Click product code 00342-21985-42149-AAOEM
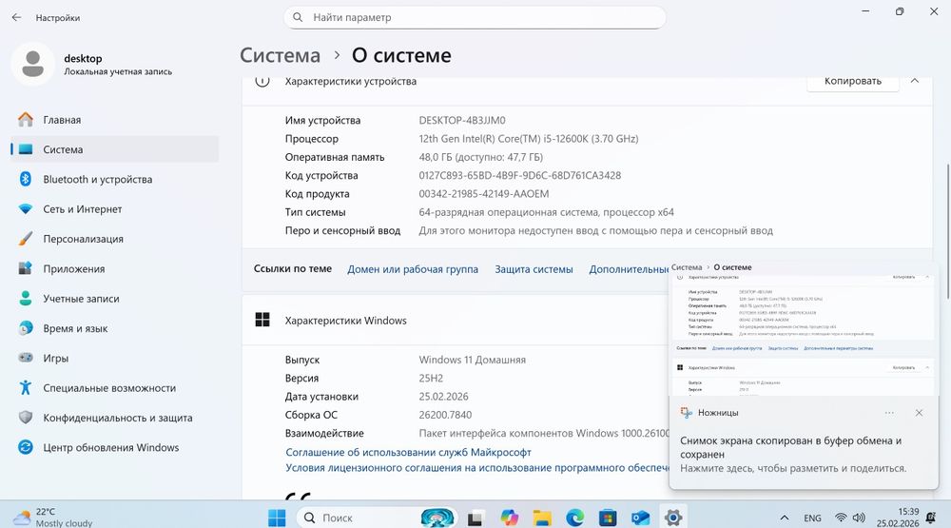The height and width of the screenshot is (528, 951). [x=484, y=194]
